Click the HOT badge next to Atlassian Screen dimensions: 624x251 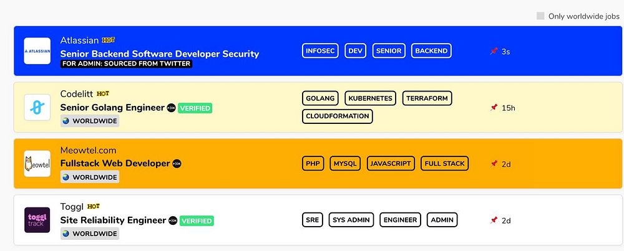(x=108, y=40)
